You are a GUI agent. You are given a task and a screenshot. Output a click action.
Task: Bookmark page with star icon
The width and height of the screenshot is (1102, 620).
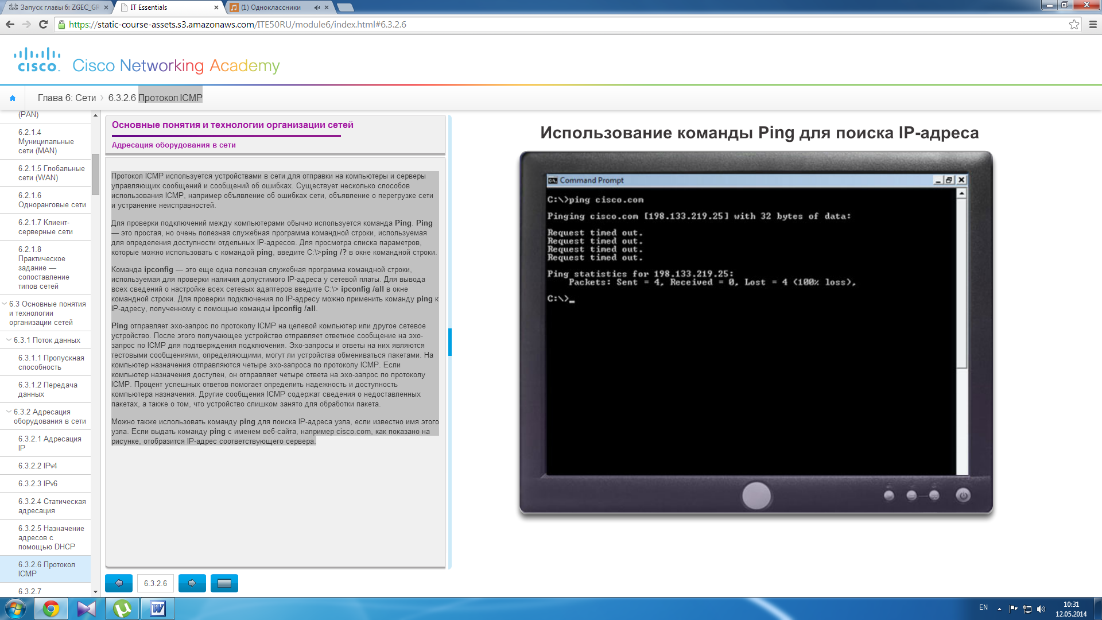(x=1074, y=25)
